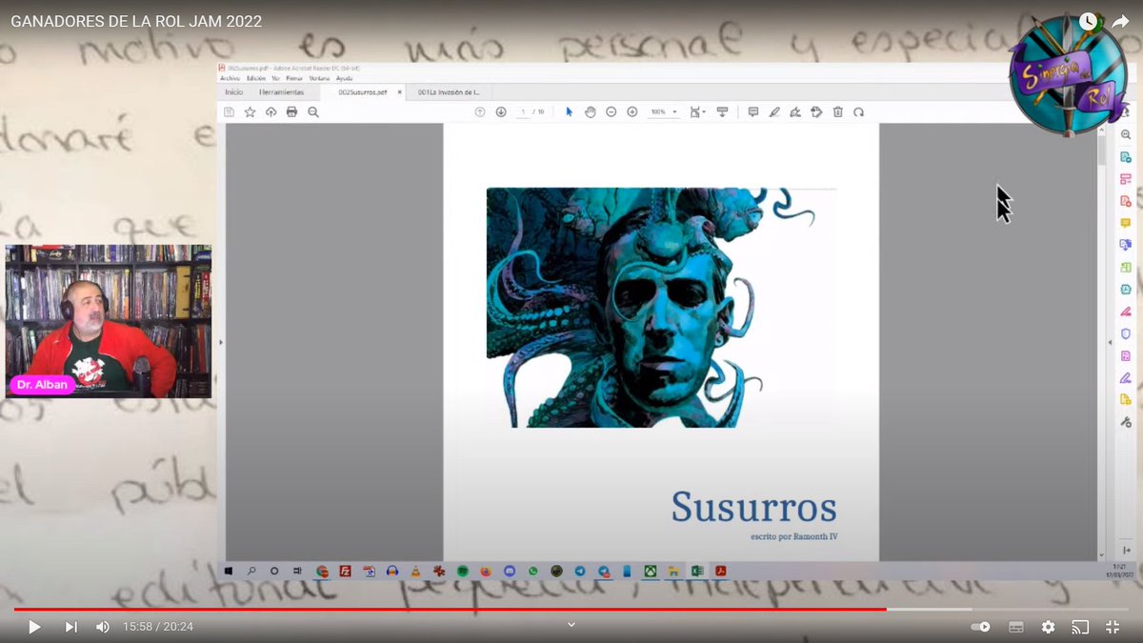This screenshot has height=643, width=1143.
Task: Exit full screen mode
Action: [1112, 627]
